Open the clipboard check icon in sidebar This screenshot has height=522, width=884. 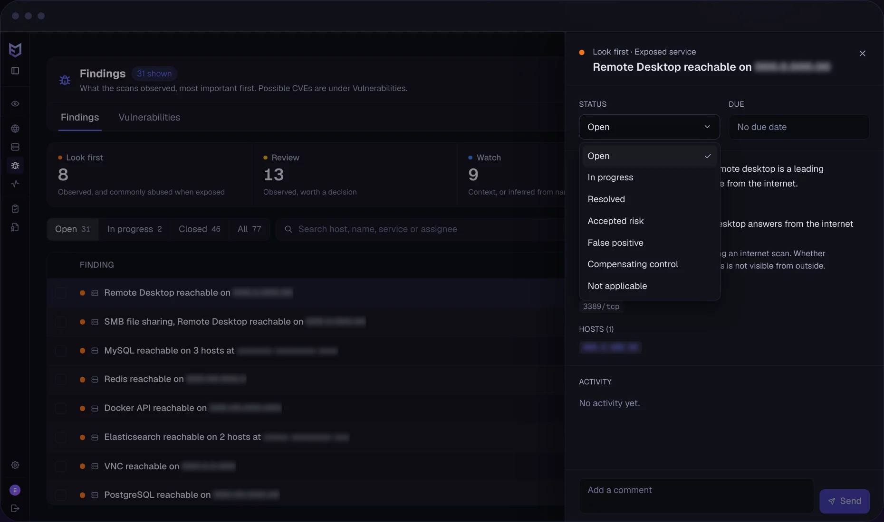[x=15, y=209]
